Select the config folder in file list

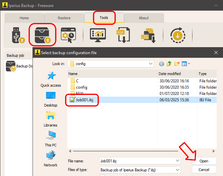pos(82,87)
